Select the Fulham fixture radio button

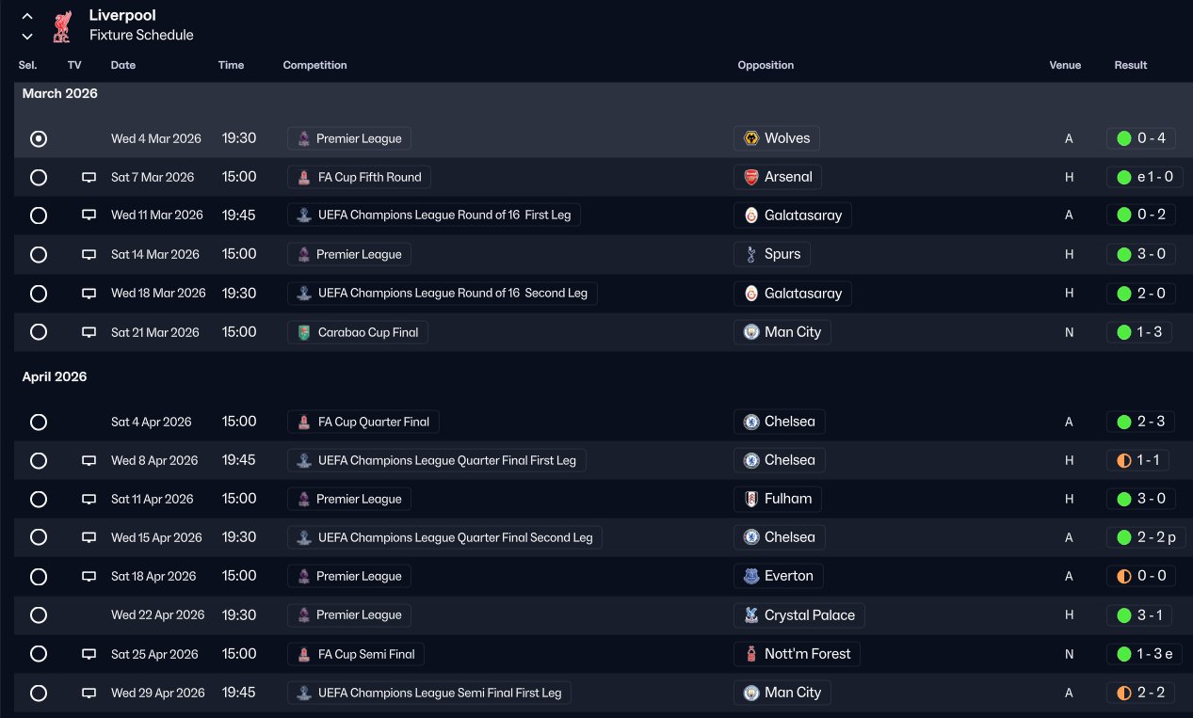coord(39,499)
